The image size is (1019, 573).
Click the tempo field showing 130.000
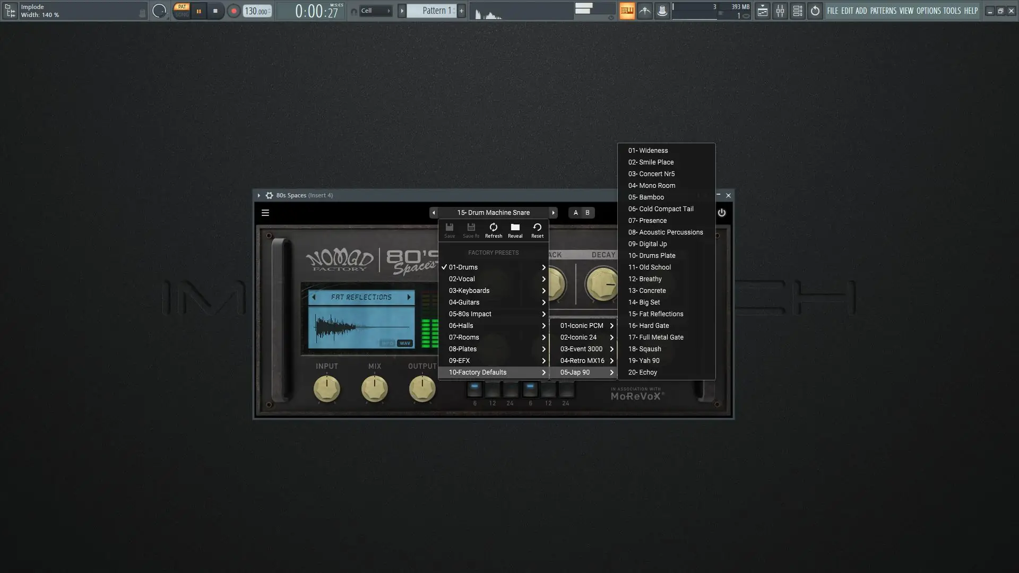[257, 11]
